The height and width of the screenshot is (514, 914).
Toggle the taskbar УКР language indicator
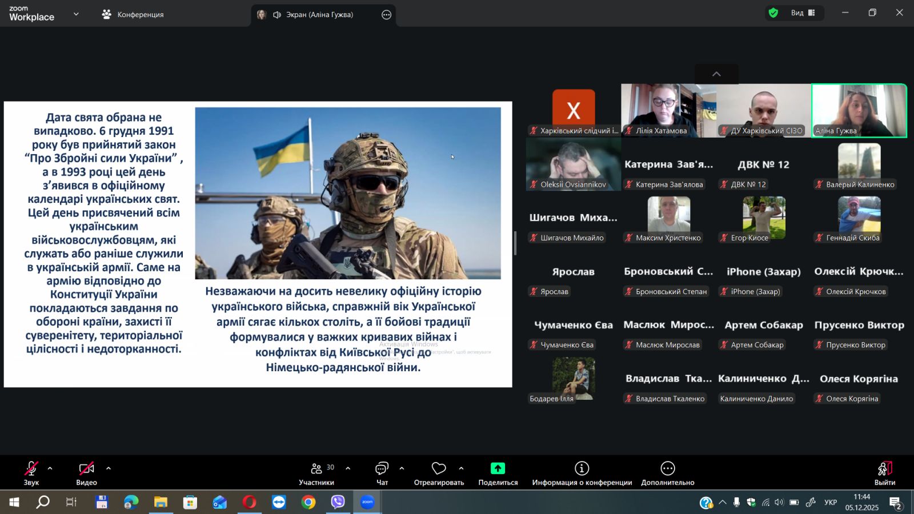(831, 503)
